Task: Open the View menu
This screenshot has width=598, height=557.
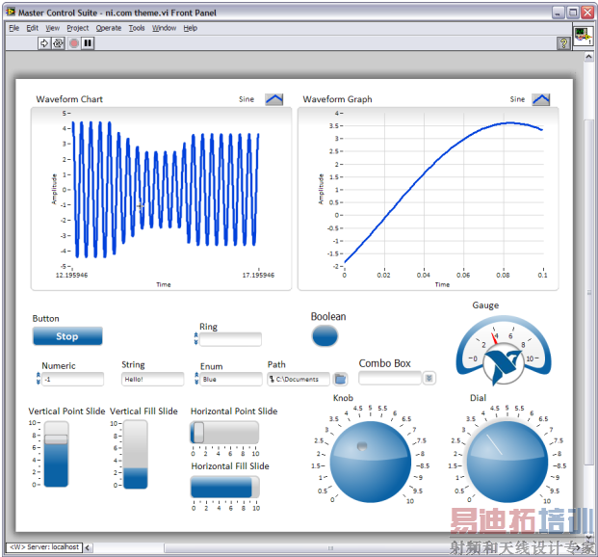Action: coord(53,28)
